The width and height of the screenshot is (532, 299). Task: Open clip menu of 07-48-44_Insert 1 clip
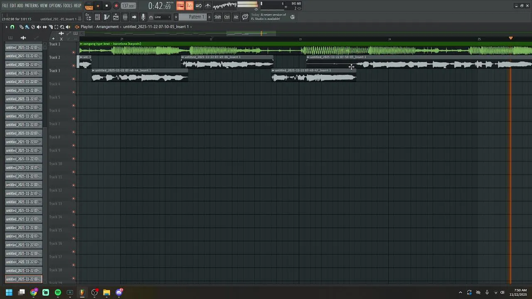click(94, 71)
